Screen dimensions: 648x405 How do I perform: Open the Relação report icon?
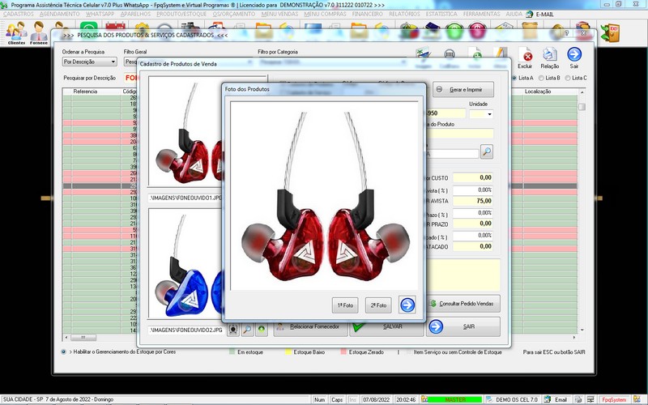550,58
